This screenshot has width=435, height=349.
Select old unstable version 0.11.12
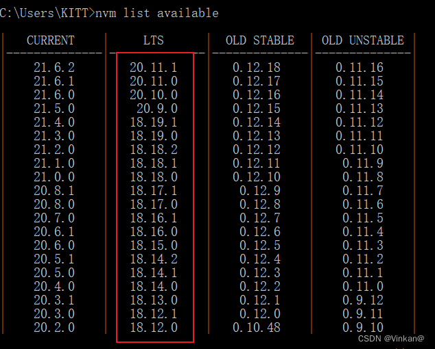pyautogui.click(x=360, y=122)
